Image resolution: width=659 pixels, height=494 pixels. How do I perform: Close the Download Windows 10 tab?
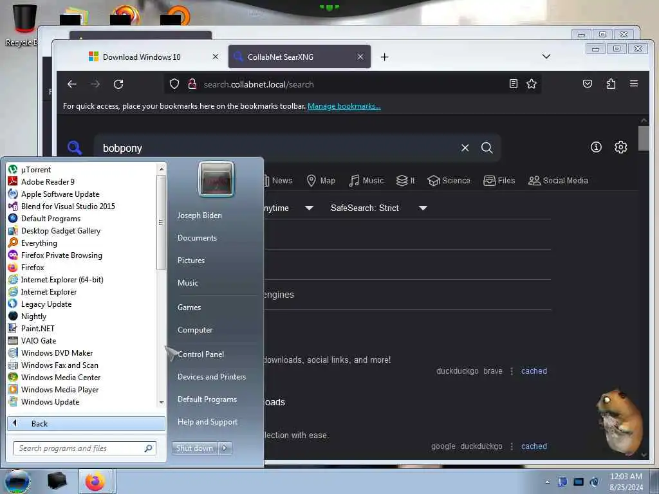[x=216, y=57]
